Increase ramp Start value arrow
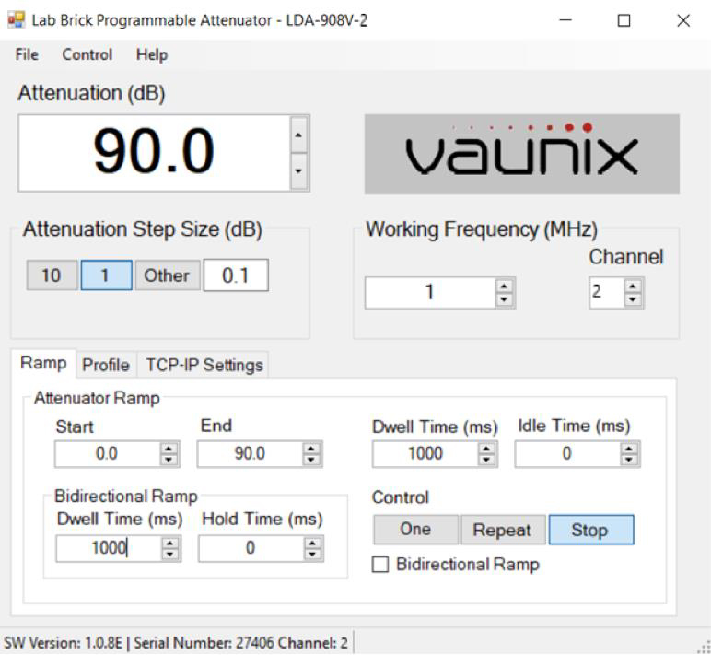Screen dimensions: 711x655 169,448
